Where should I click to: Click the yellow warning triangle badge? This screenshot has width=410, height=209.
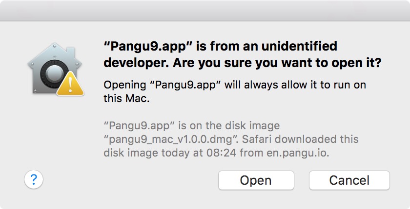(70, 84)
